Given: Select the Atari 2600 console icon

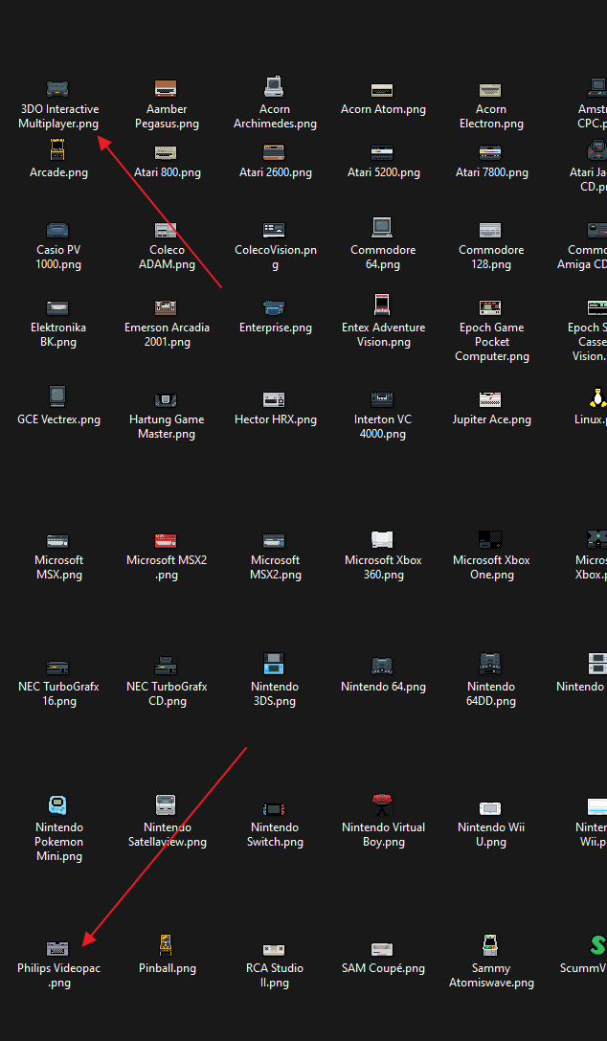Looking at the screenshot, I should [274, 152].
